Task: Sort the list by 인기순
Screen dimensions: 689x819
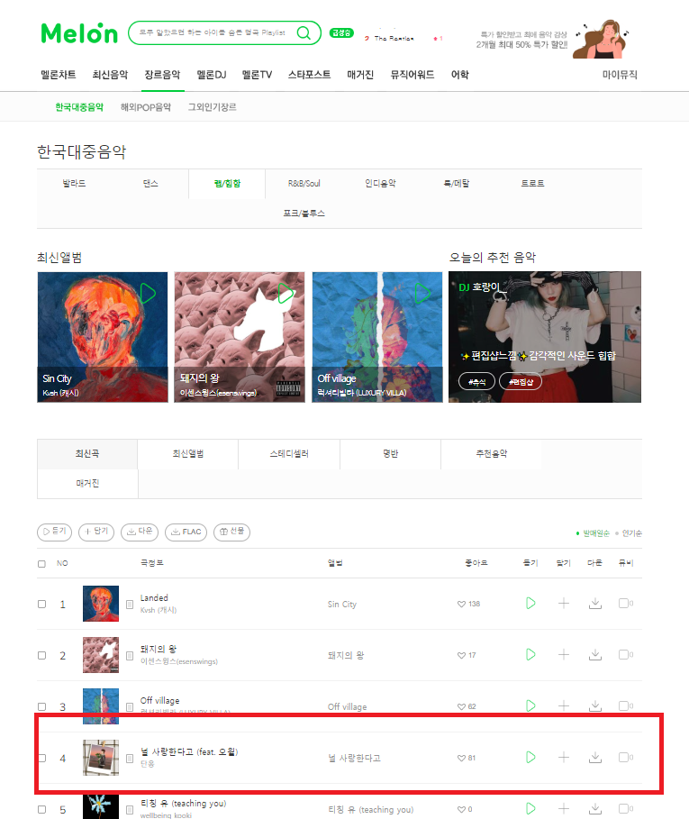Action: pyautogui.click(x=631, y=533)
